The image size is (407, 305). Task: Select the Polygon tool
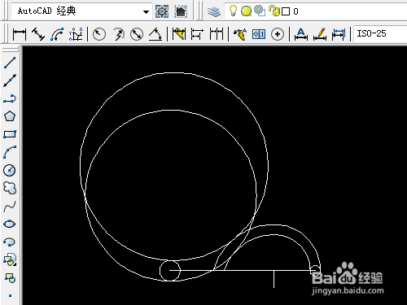10,116
